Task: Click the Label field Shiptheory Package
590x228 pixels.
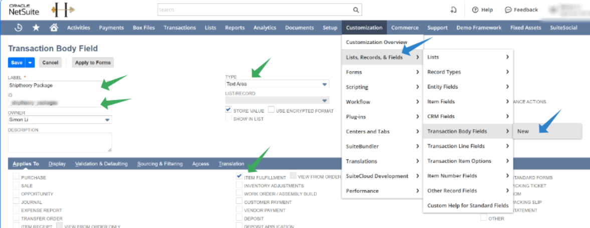Action: point(60,85)
